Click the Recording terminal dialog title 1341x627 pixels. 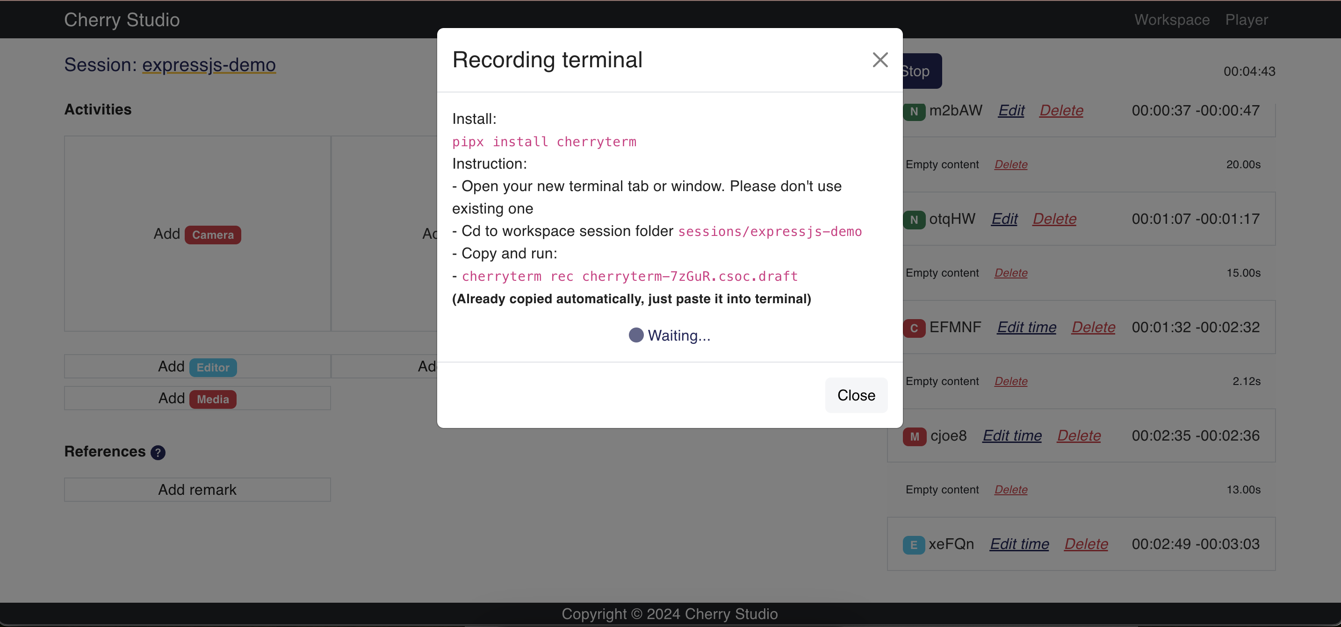tap(547, 60)
